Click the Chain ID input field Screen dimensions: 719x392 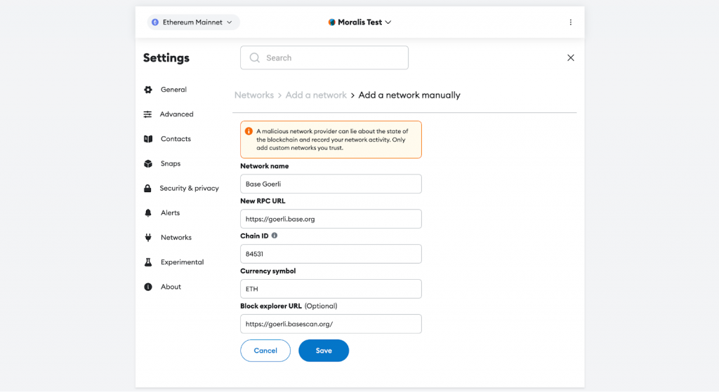(331, 254)
